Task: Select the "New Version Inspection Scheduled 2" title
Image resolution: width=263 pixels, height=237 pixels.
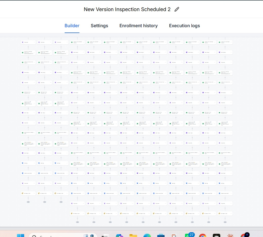Action: [x=127, y=9]
